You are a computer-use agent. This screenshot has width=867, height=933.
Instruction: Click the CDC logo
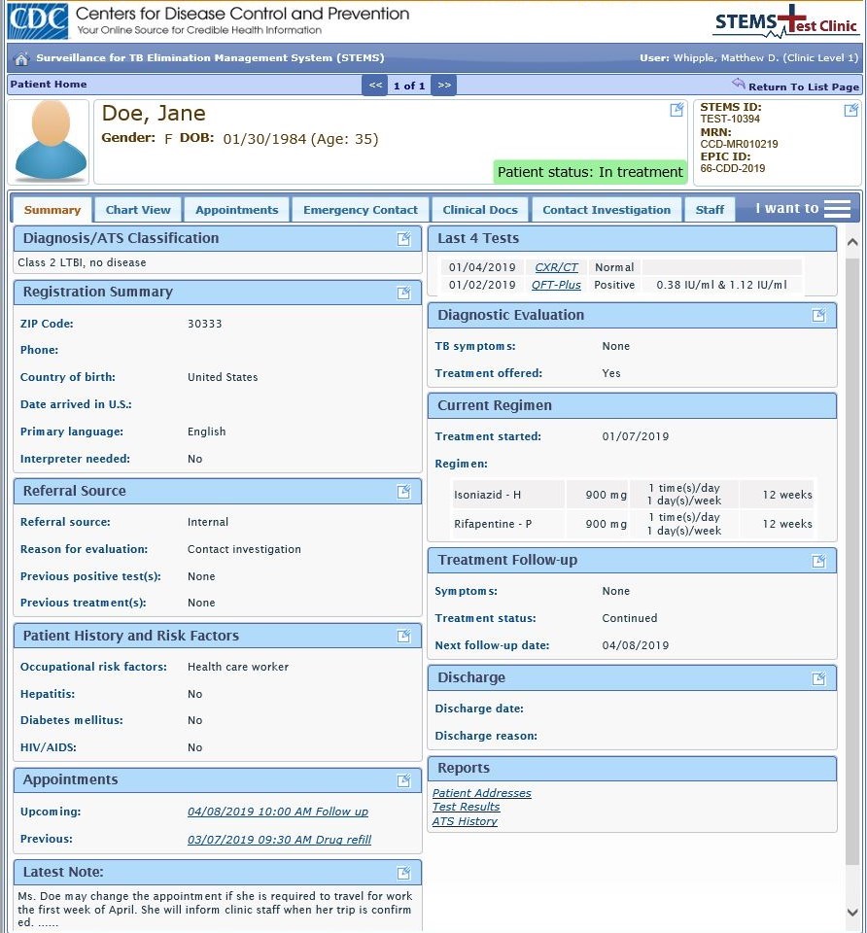(x=38, y=20)
